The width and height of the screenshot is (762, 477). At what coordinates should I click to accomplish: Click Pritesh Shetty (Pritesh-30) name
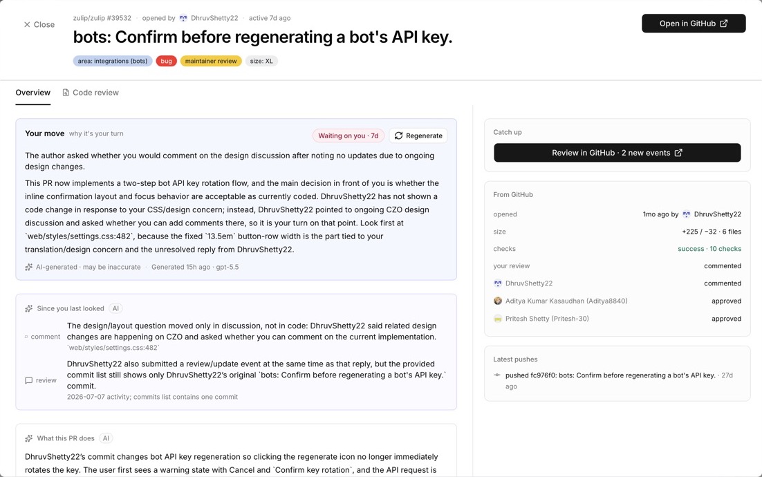click(547, 319)
